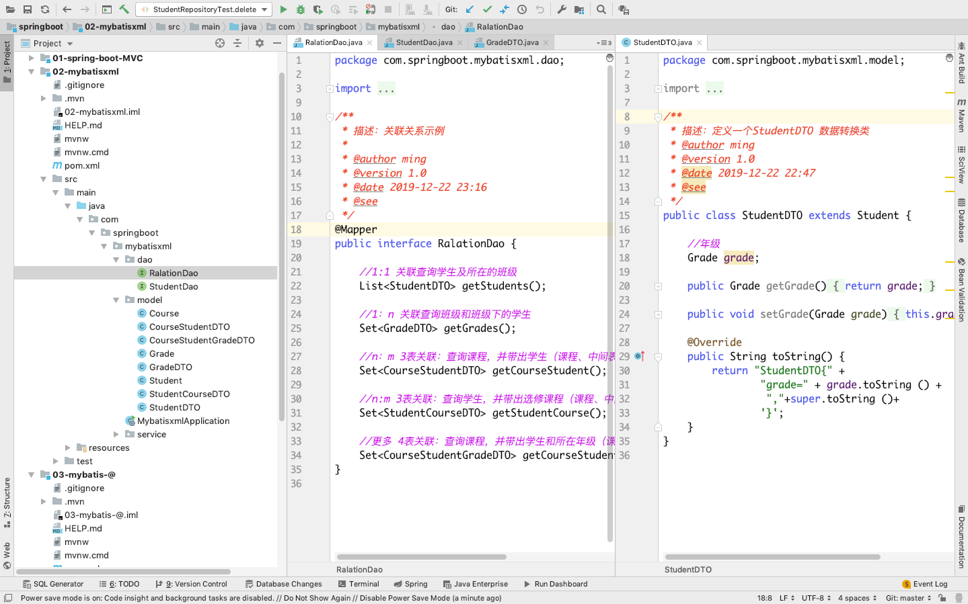Open the Bean Validation tool window
Viewport: 968px width, 604px height.
tap(961, 290)
